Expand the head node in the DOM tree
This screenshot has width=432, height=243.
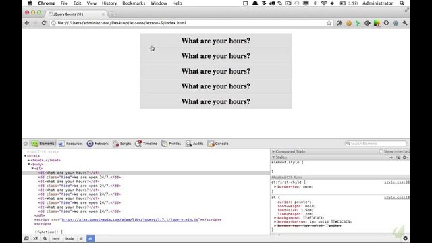(28, 160)
